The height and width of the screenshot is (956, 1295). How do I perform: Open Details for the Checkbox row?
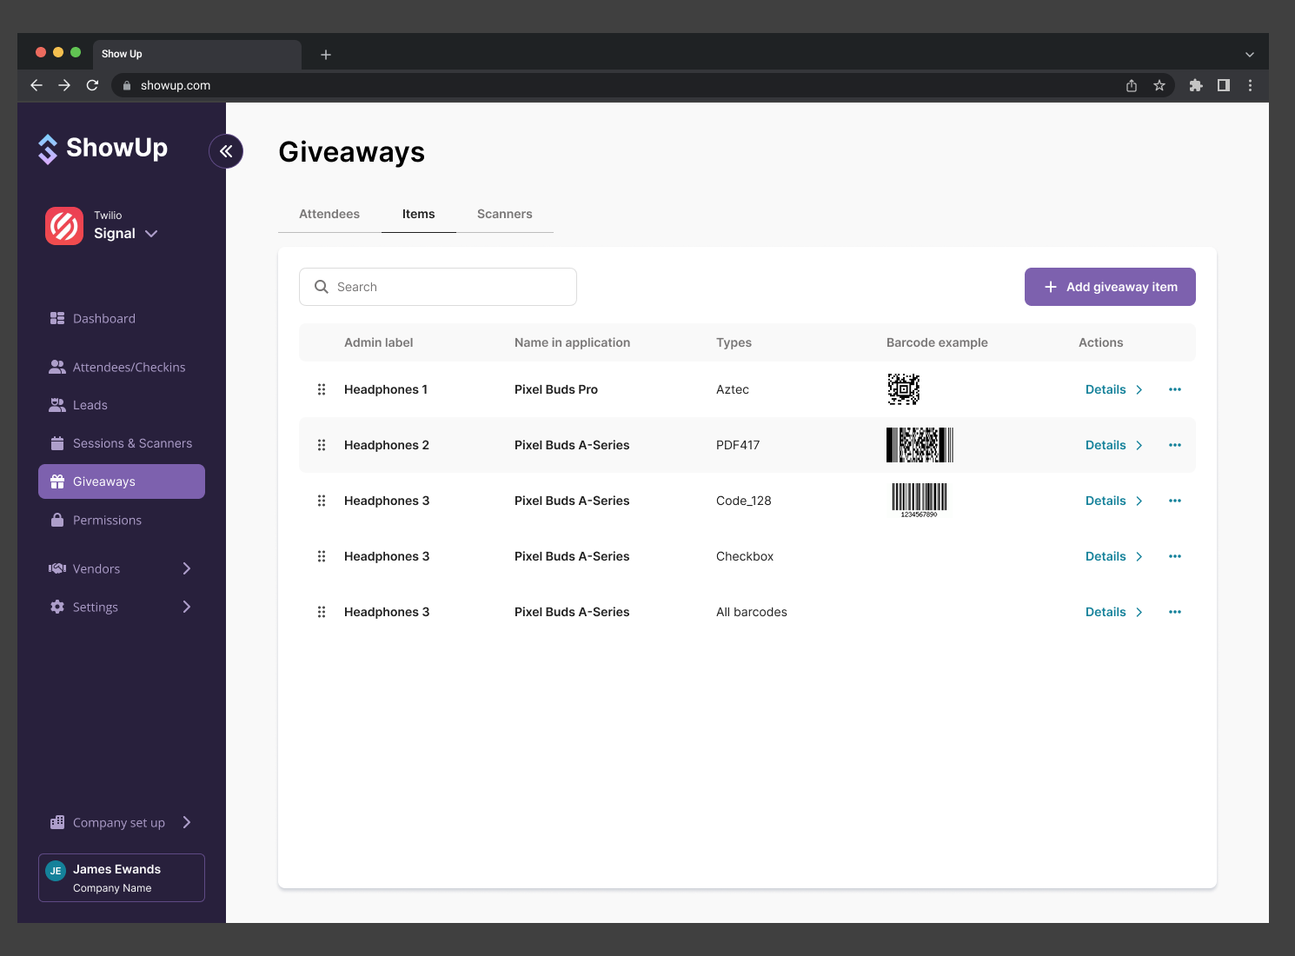(1114, 556)
